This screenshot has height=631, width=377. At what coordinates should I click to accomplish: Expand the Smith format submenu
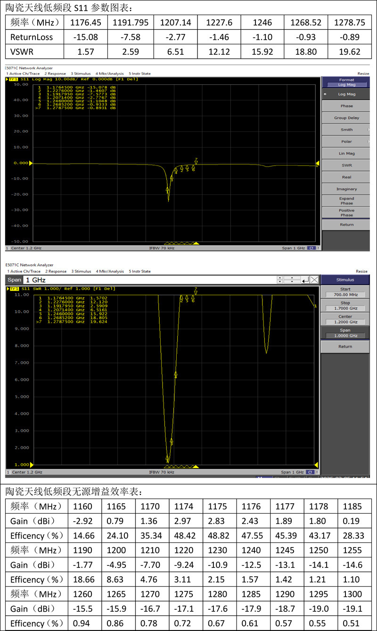[x=347, y=130]
